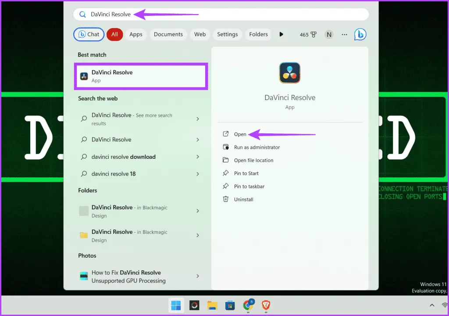
Task: Switch to the Apps filter tab
Action: click(x=136, y=34)
